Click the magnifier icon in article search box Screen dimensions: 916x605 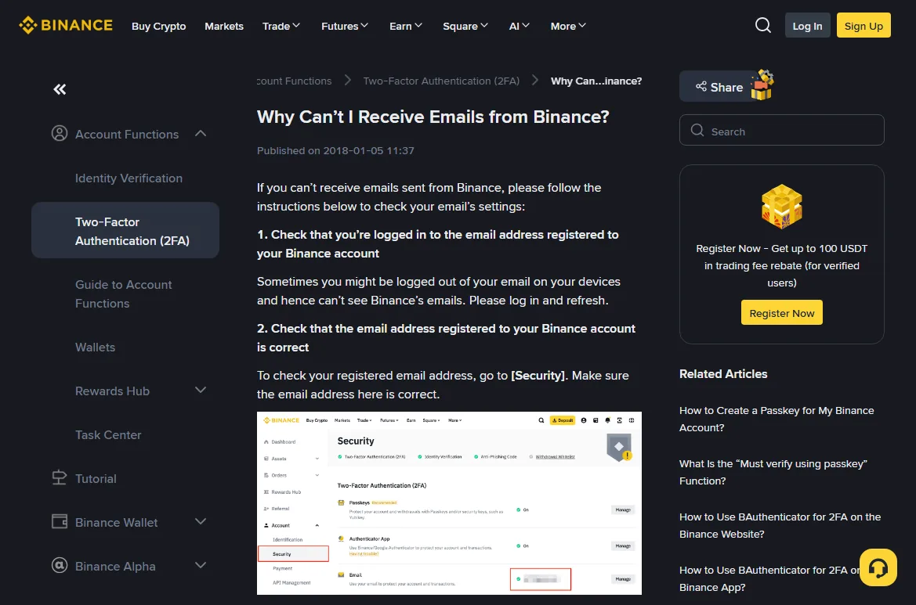697,130
